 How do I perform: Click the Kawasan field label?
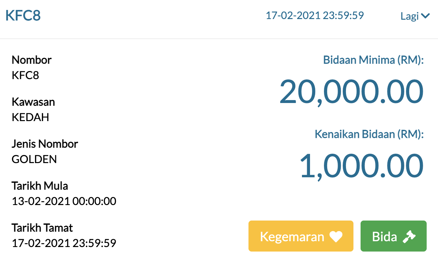tap(33, 102)
